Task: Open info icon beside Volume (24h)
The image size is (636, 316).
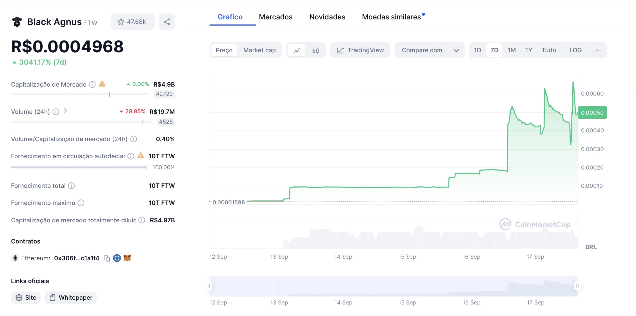Action: coord(56,112)
